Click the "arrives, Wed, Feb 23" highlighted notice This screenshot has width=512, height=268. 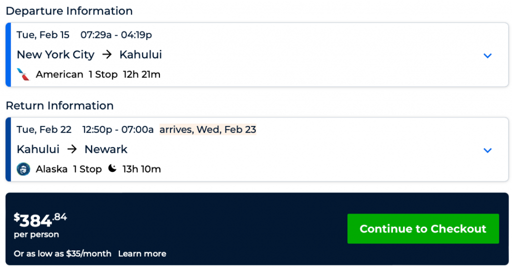(207, 129)
